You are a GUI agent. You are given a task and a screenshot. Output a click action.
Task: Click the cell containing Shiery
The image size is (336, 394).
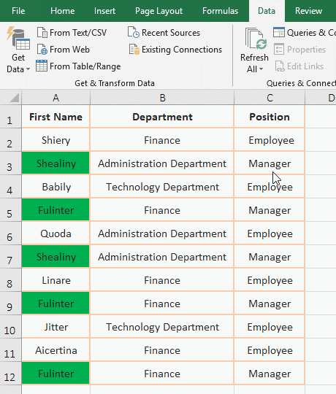tap(56, 140)
